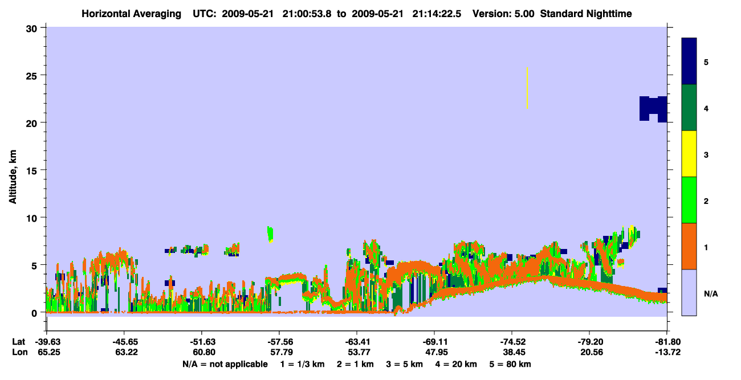Click the dark blue colorbar segment labeled 5

tap(689, 62)
